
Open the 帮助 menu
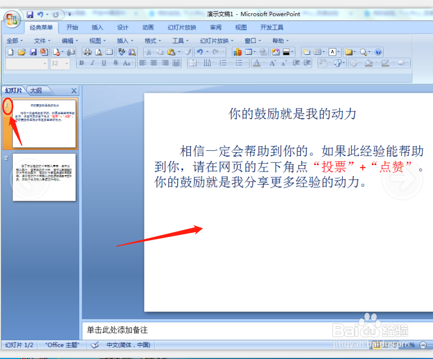coord(280,41)
